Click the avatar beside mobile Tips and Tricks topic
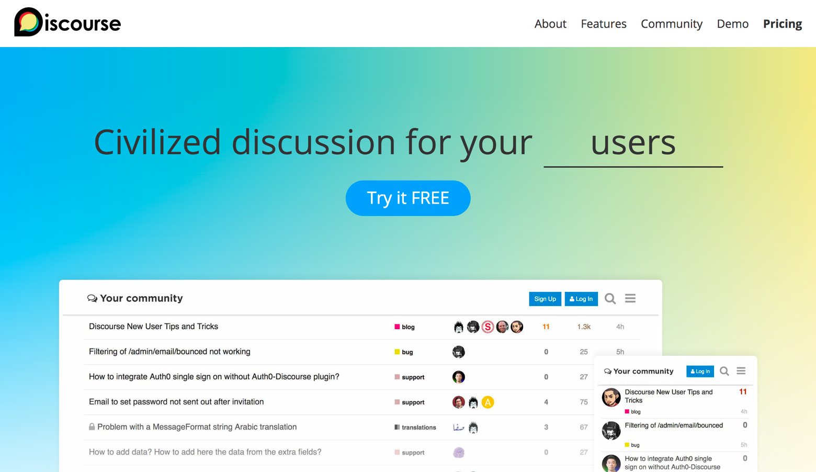816x472 pixels. point(611,398)
